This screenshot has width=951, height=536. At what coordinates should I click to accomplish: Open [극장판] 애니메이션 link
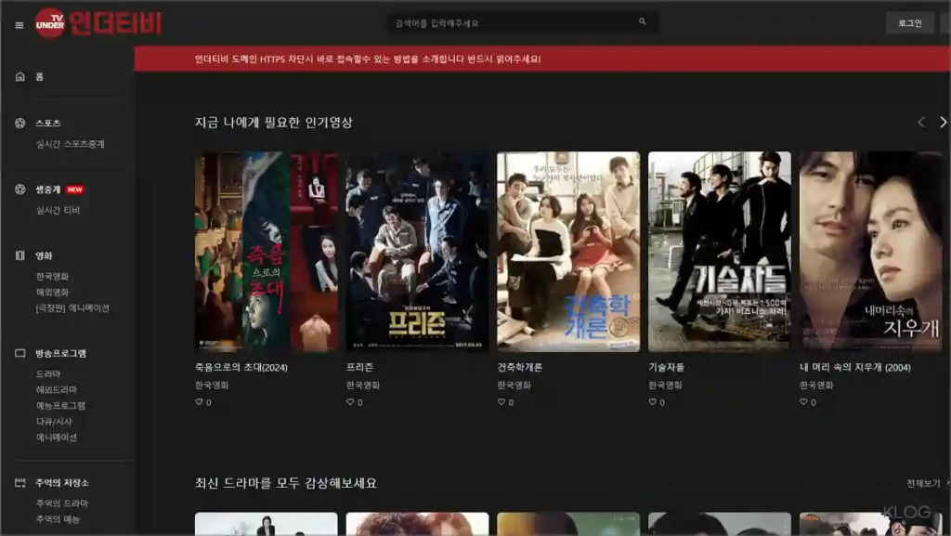pyautogui.click(x=72, y=308)
